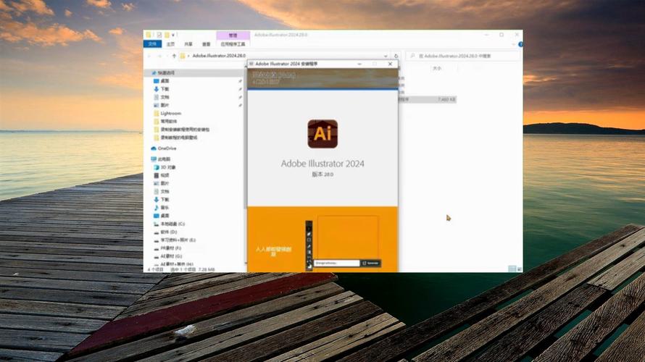Image resolution: width=645 pixels, height=362 pixels.
Task: Click the Adobe Illustrator 2024 title text
Action: (322, 164)
